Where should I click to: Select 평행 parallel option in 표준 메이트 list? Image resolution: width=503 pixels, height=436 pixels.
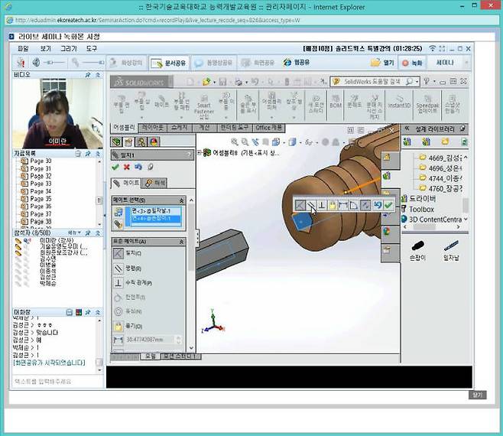pos(127,268)
